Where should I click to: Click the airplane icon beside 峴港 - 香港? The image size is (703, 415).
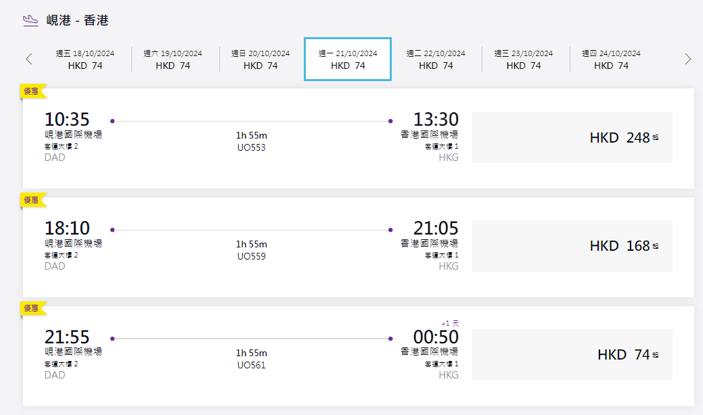[x=30, y=20]
